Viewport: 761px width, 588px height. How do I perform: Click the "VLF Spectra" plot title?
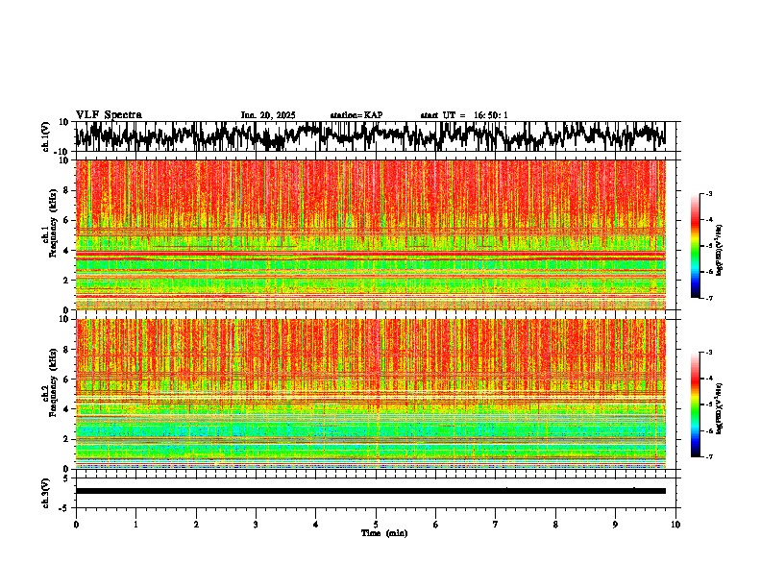tap(109, 115)
